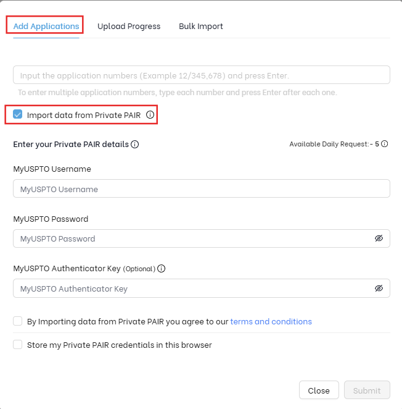Click info icon beside Import data from Private PAIR

click(x=150, y=115)
